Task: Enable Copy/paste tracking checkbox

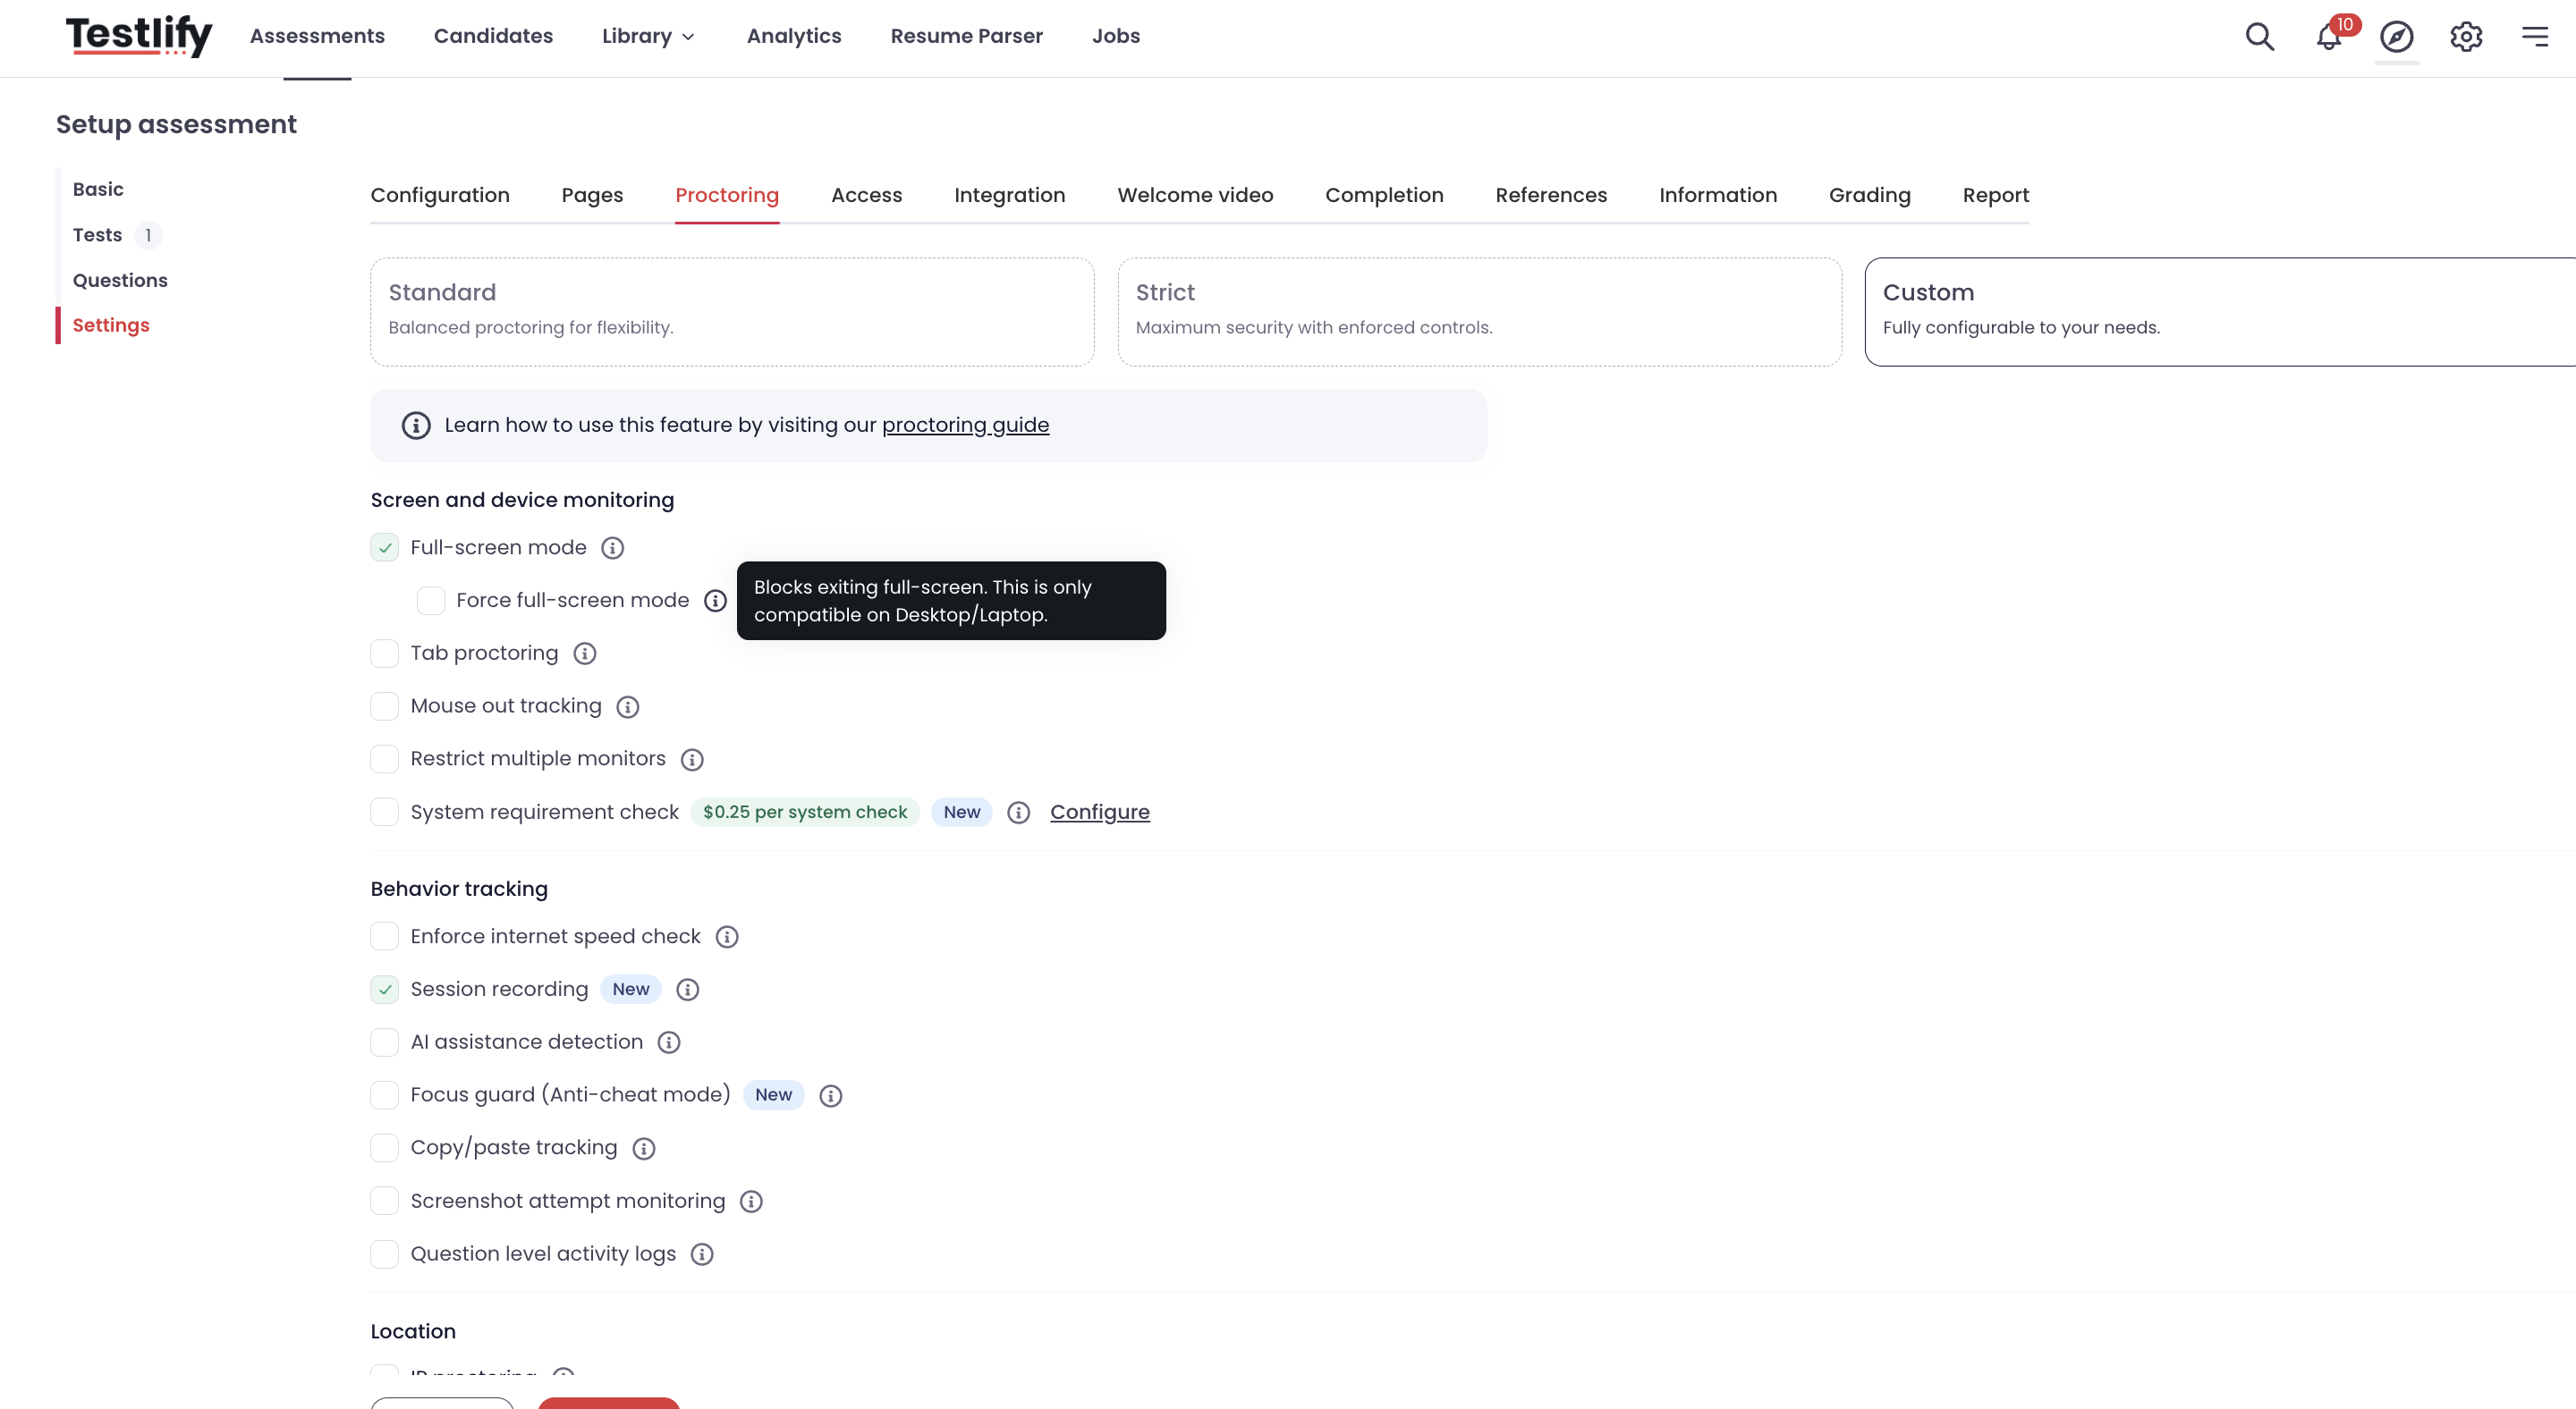Action: [x=385, y=1147]
